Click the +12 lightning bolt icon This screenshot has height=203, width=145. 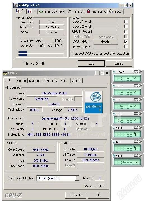point(114,114)
